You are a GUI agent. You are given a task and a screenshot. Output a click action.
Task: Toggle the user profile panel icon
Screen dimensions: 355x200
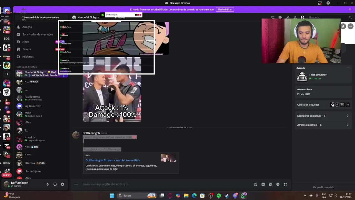pos(303,17)
